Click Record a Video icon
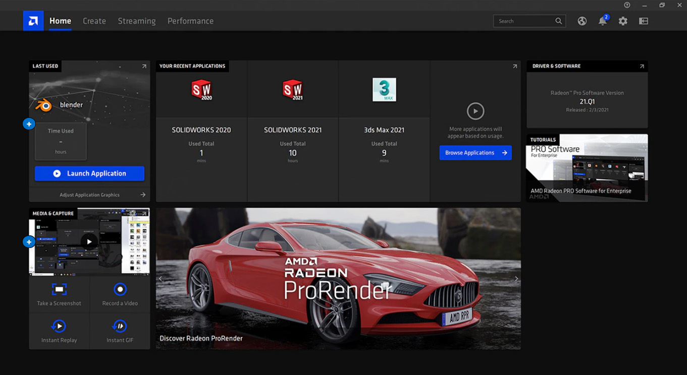 120,289
